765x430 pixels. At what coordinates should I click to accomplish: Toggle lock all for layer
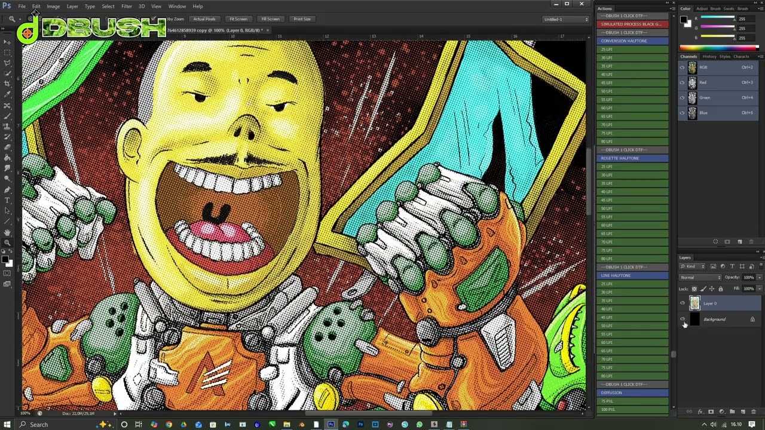pyautogui.click(x=721, y=289)
